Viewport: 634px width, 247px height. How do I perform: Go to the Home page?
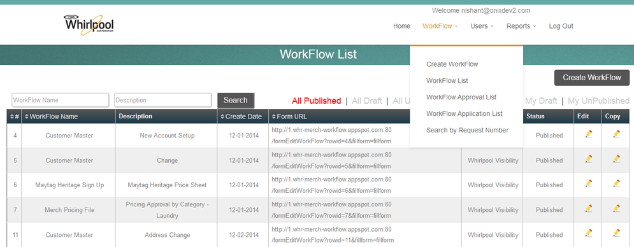(401, 26)
